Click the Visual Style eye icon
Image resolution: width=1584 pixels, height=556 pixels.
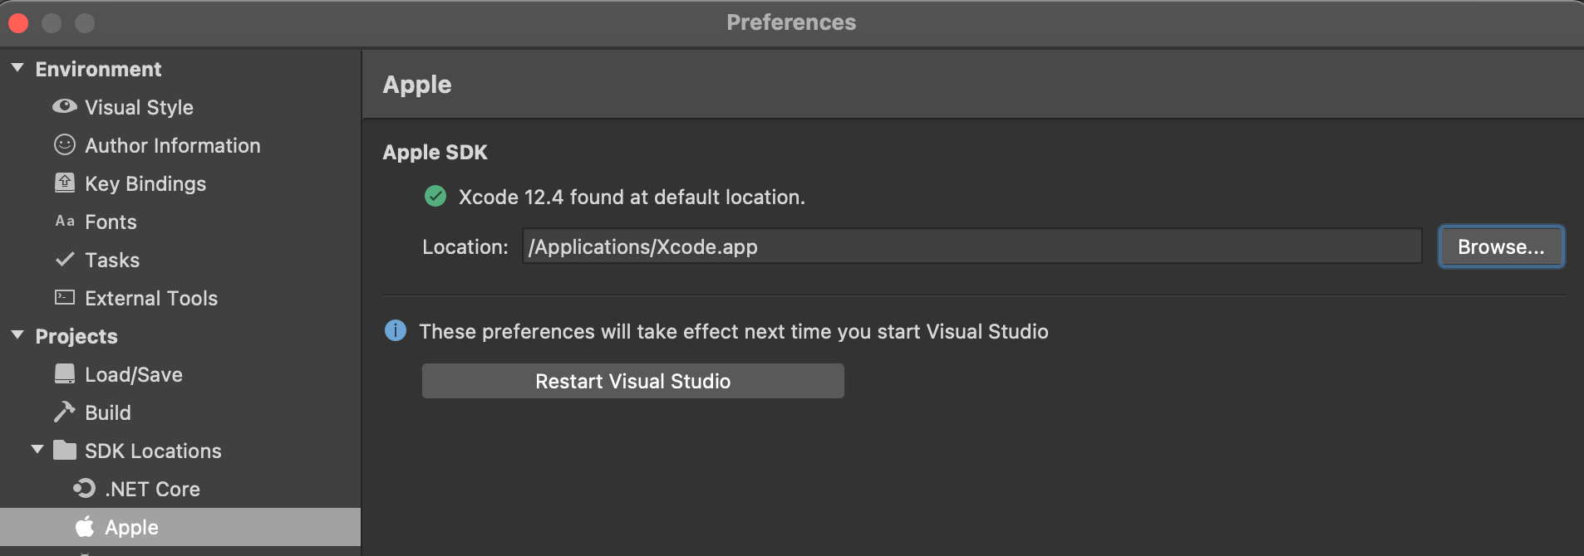click(x=64, y=107)
